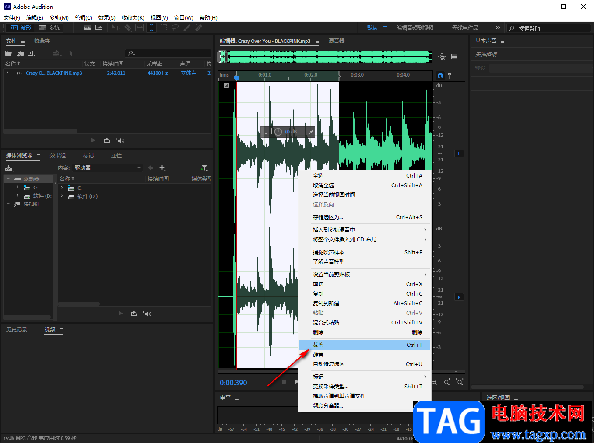Open the new file dropdown in Files panel
This screenshot has height=443, width=594.
32,53
